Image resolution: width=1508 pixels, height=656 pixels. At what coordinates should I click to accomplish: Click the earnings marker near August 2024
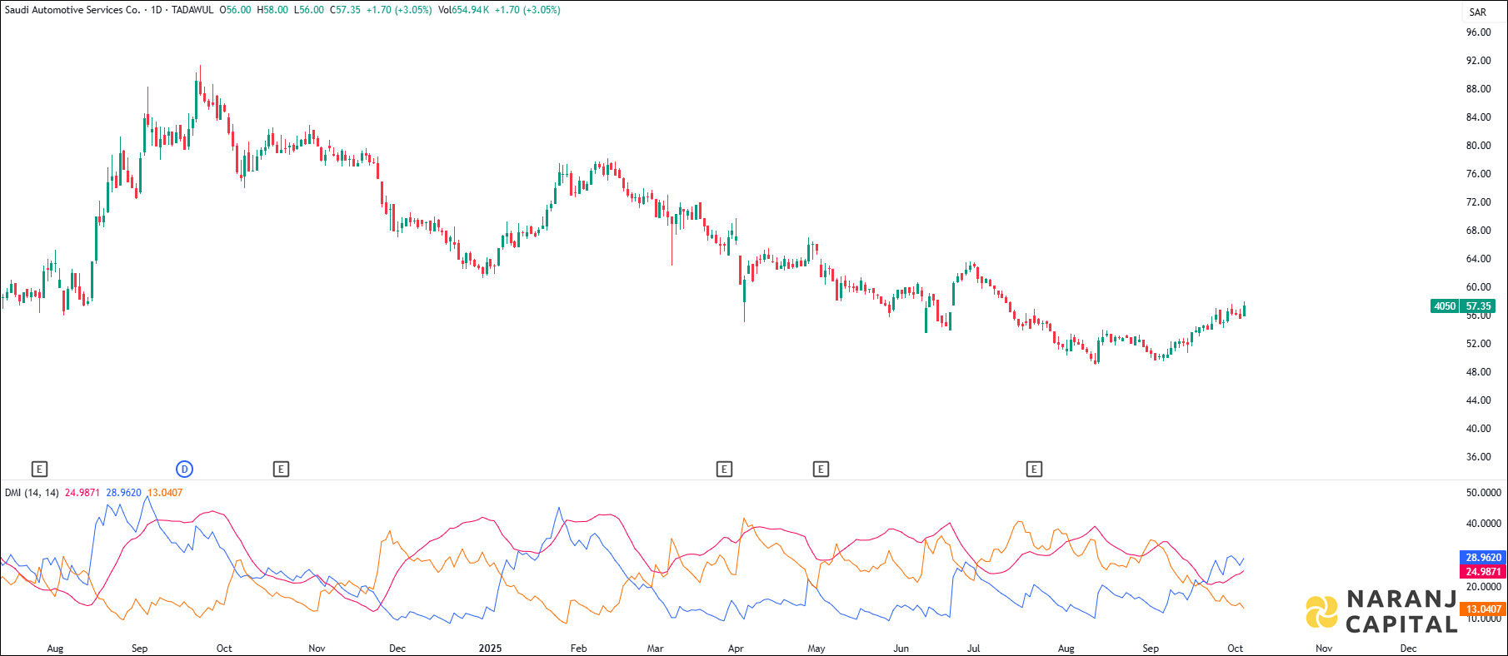click(x=39, y=470)
